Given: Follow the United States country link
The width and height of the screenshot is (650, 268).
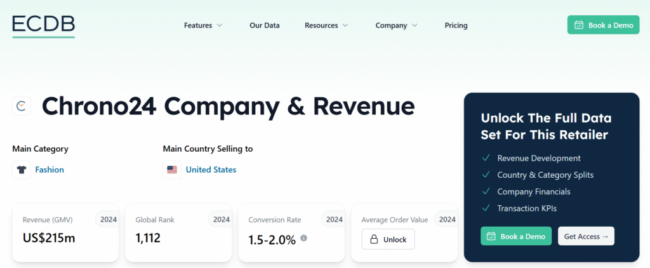Looking at the screenshot, I should pyautogui.click(x=211, y=170).
